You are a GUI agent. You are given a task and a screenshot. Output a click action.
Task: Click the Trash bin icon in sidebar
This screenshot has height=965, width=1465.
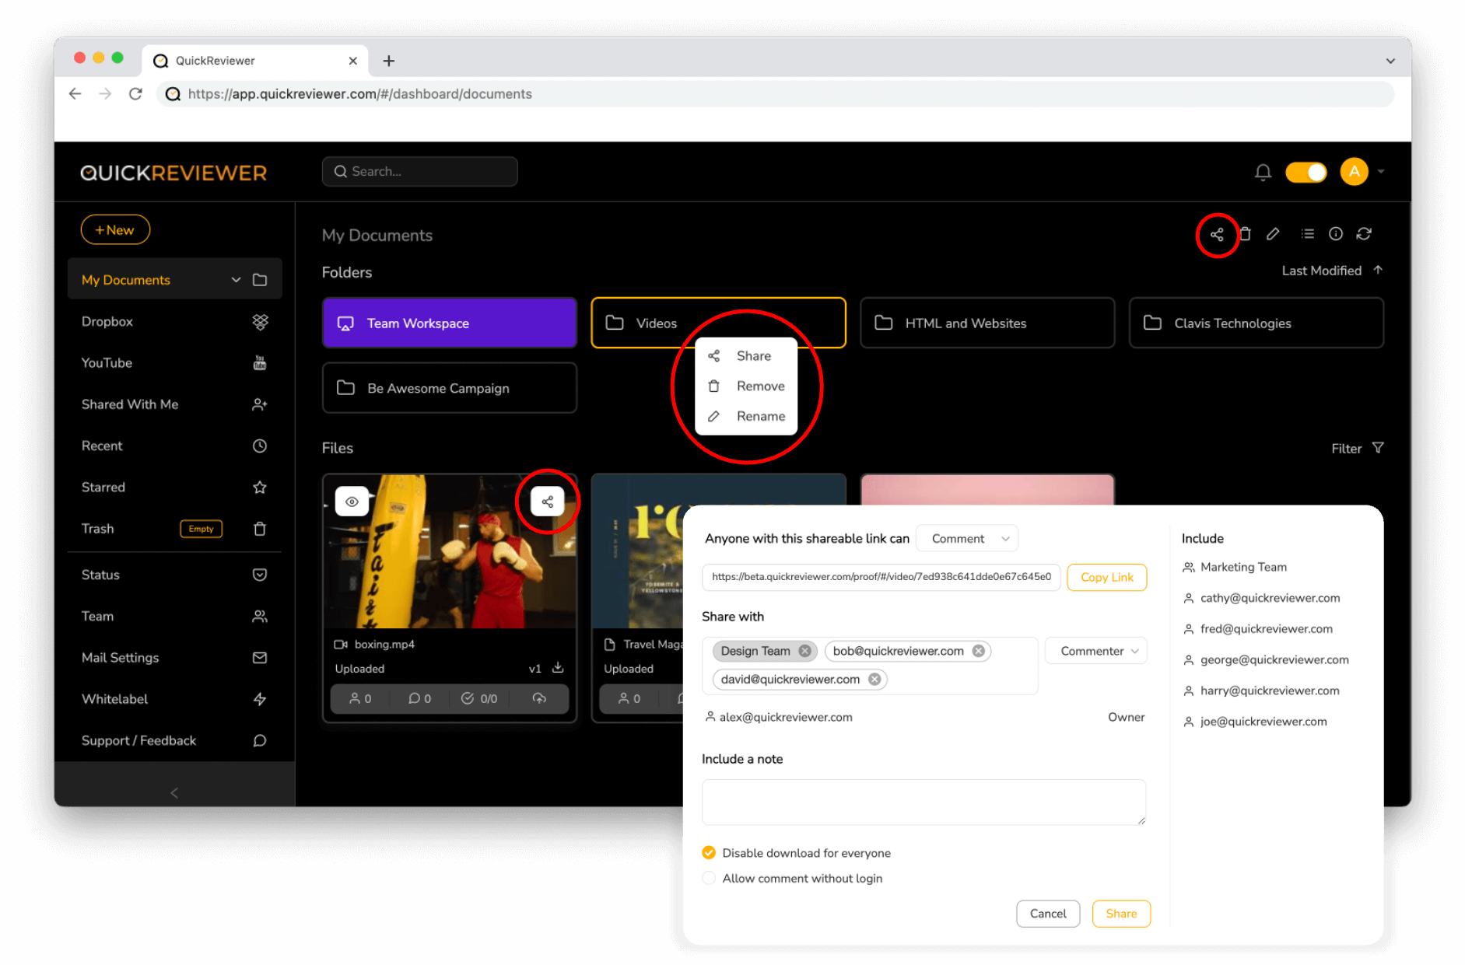point(260,529)
